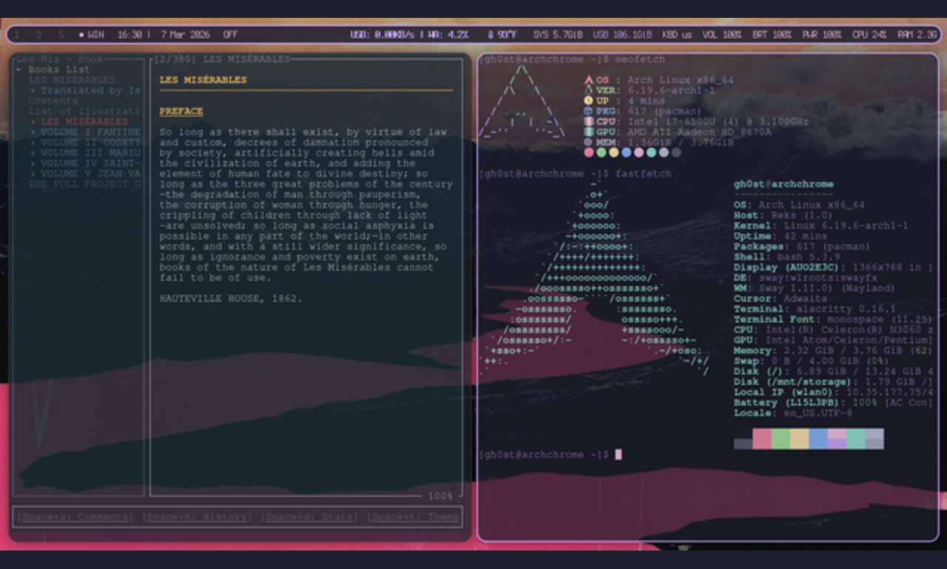Click the KBD us keyboard layout entry

(677, 35)
